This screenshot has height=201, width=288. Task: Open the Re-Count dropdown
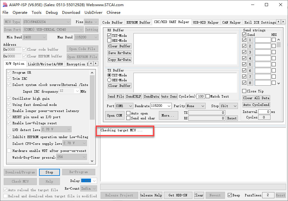[89, 188]
